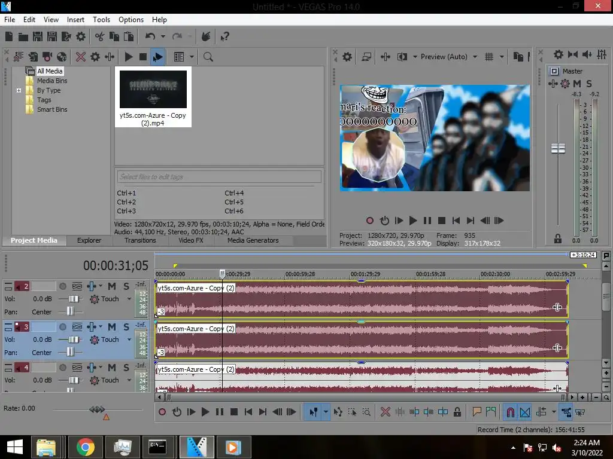
Task: Open the Search media magnifier
Action: 208,57
